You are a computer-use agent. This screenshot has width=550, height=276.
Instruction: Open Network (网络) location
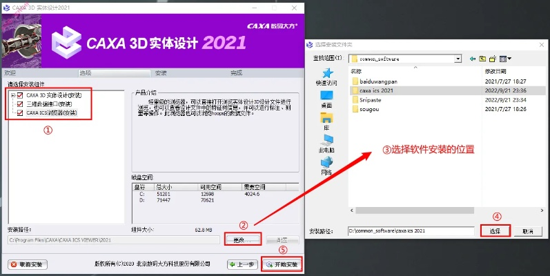coord(326,166)
